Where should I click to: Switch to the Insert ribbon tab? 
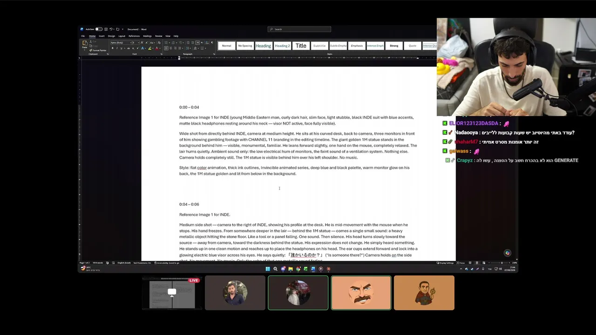point(102,36)
